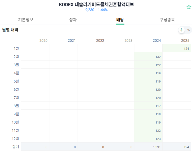Click the 8월 2024 value 117

click(x=158, y=106)
